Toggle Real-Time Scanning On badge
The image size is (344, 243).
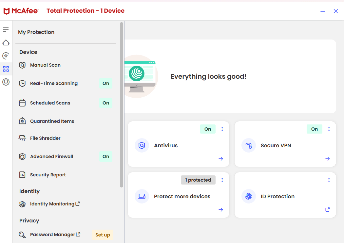point(105,83)
